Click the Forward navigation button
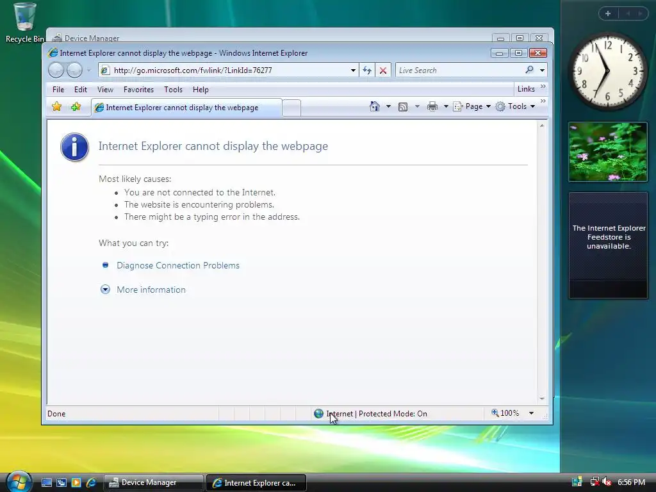This screenshot has width=656, height=492. pyautogui.click(x=74, y=70)
